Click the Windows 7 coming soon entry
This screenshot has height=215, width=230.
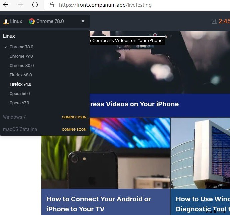pos(45,117)
